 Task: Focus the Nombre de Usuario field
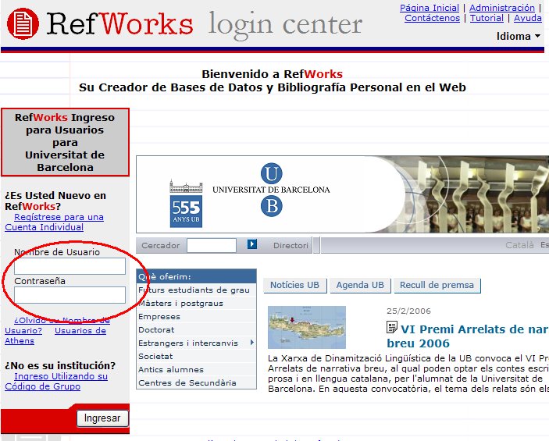pos(70,266)
